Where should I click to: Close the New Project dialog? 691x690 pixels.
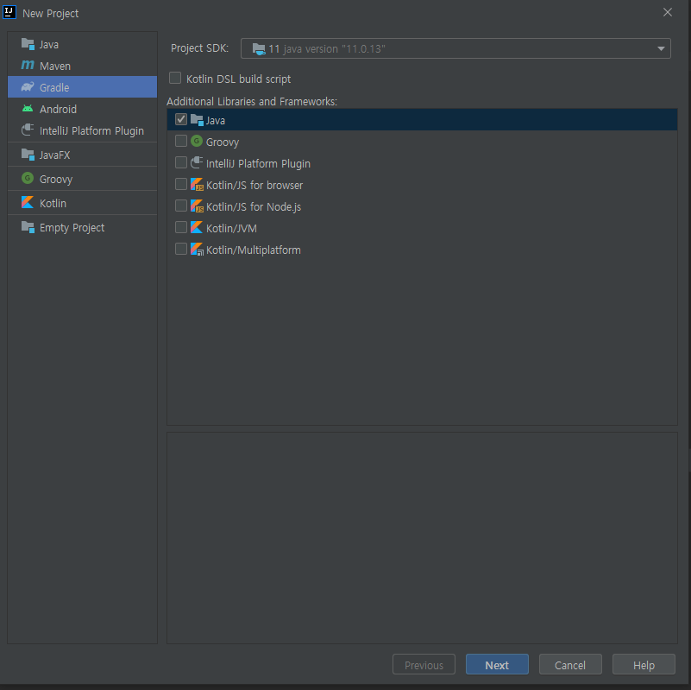click(668, 12)
